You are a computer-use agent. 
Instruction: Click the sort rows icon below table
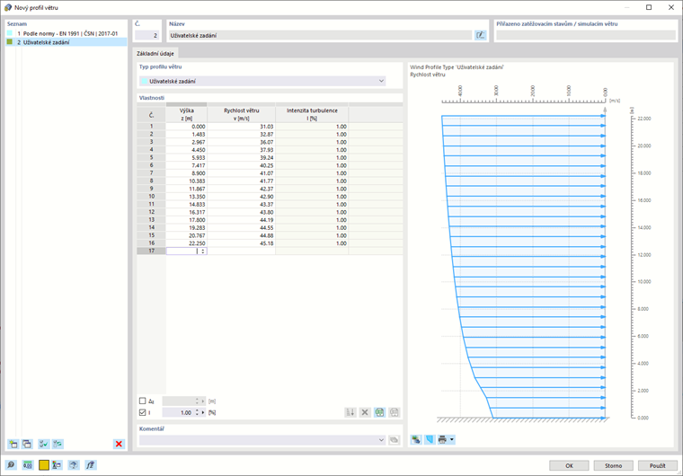pos(350,412)
